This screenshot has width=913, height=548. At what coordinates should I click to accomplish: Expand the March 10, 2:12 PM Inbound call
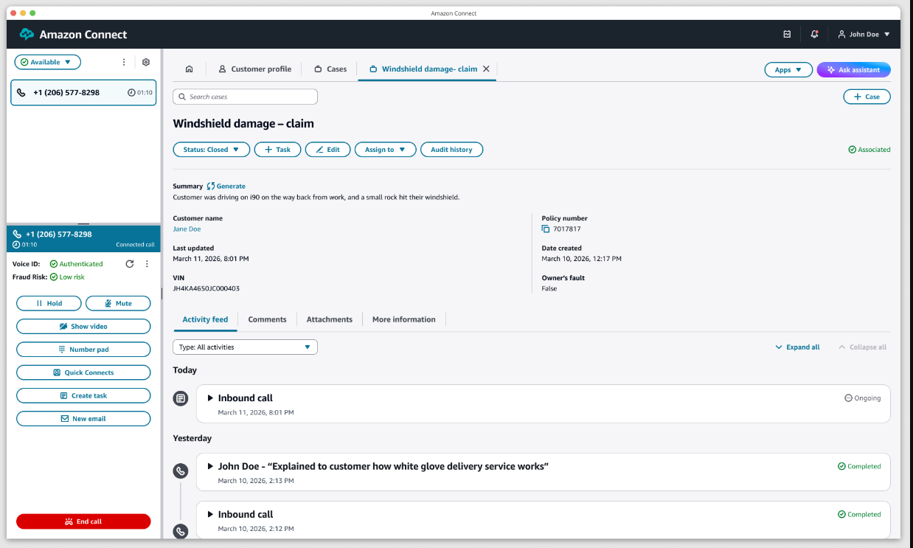tap(210, 514)
